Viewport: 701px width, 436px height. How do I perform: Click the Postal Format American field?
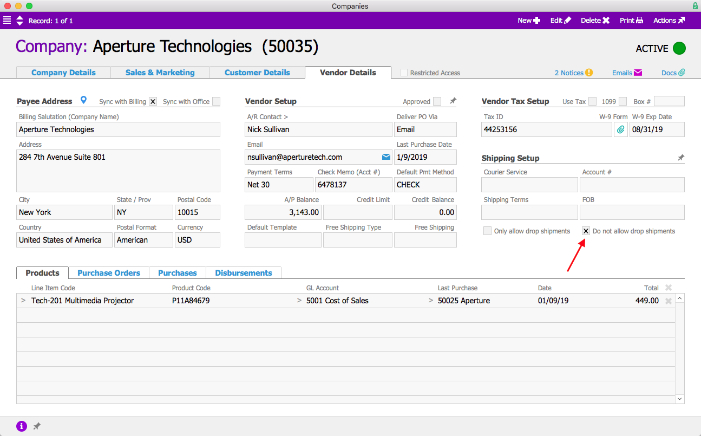pyautogui.click(x=143, y=240)
